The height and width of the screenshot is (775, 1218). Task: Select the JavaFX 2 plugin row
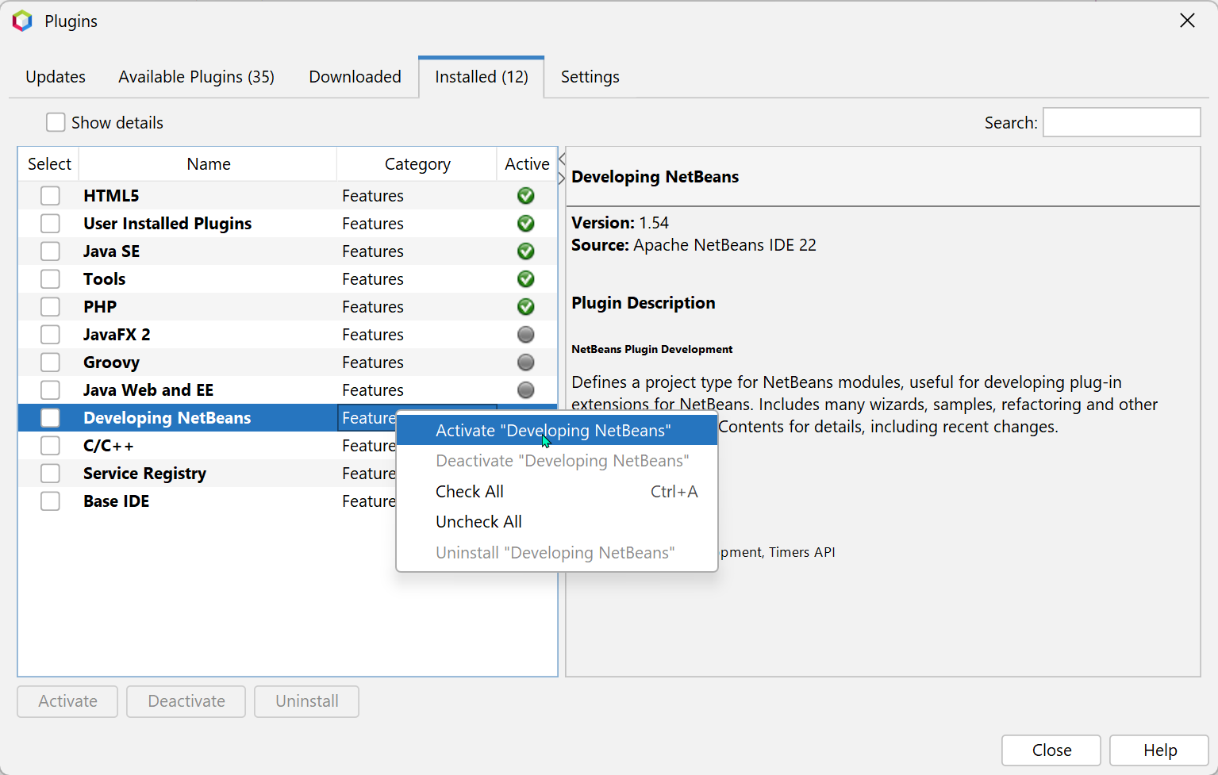pos(287,335)
